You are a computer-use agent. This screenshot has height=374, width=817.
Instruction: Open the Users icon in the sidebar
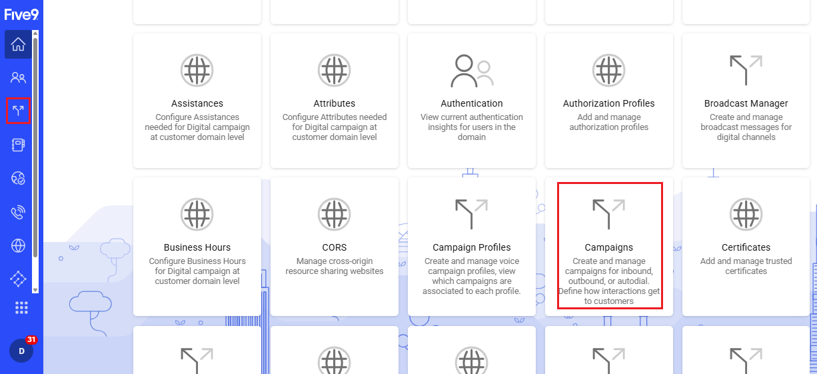(x=18, y=77)
